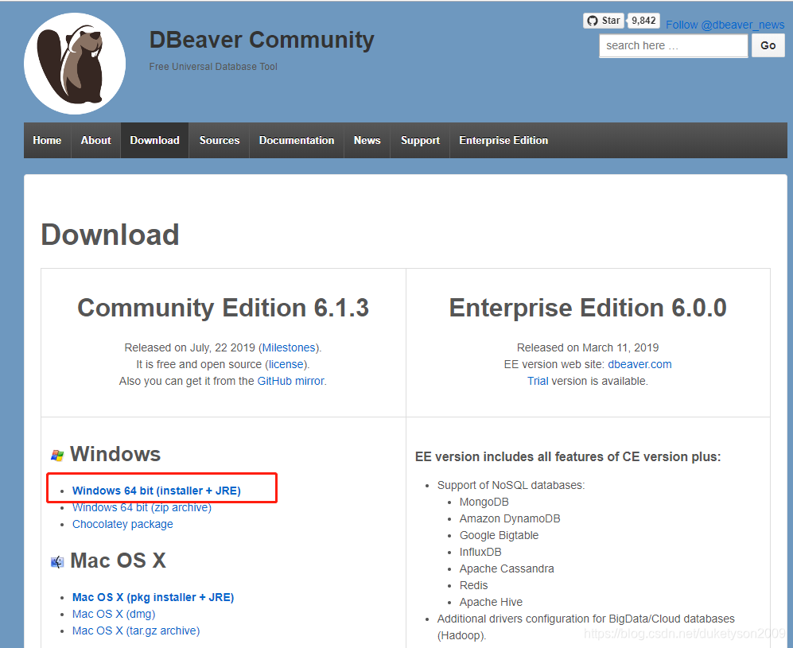
Task: Click the search here input field
Action: point(673,45)
